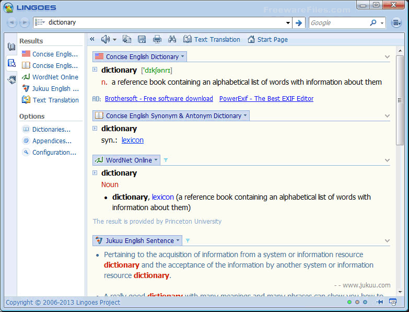The image size is (409, 312).
Task: Click the vertical scrollbar thumb
Action: click(x=400, y=100)
